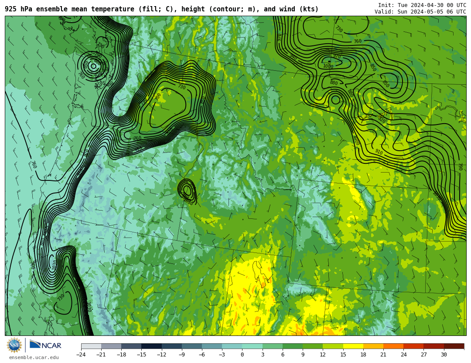Click the 15 colorbar tick label
Image resolution: width=471 pixels, height=363 pixels.
tap(343, 355)
